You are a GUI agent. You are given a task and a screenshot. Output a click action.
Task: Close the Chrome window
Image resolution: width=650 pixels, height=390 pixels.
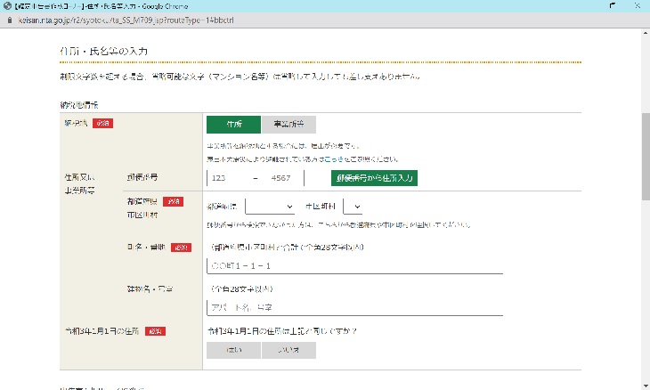point(638,5)
